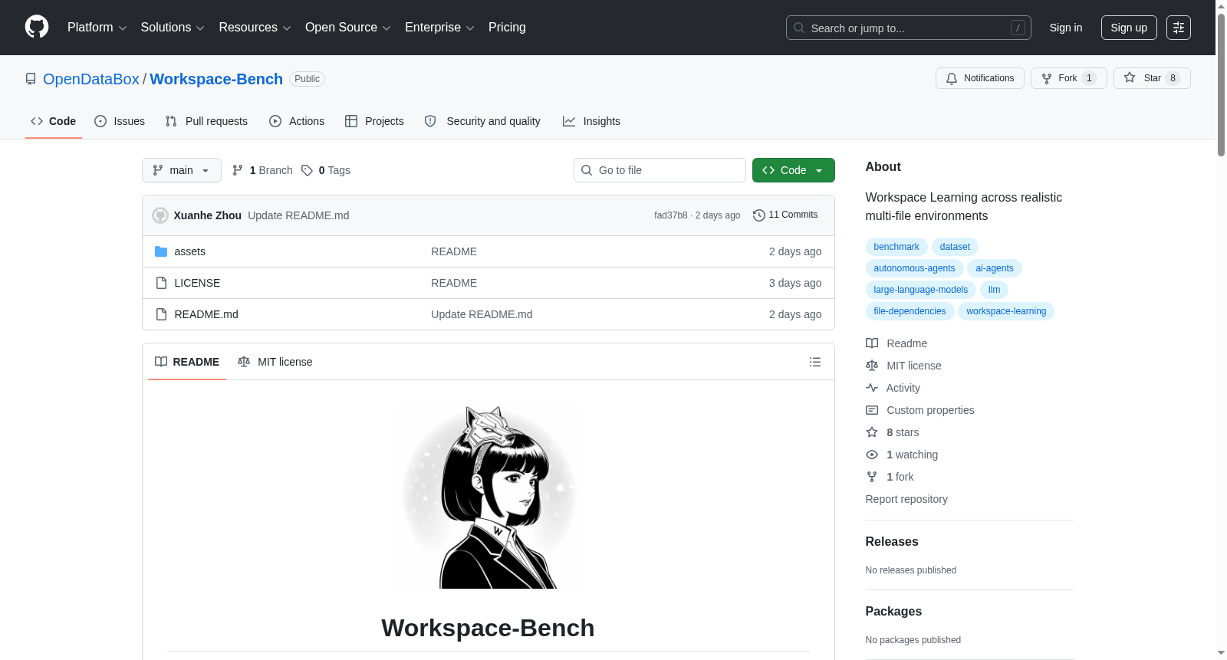Open the README outline list icon
The height and width of the screenshot is (660, 1227).
click(x=815, y=362)
